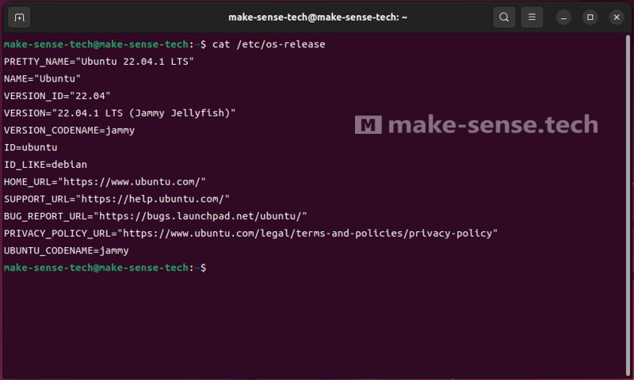
Task: Close the terminal window
Action: click(x=617, y=17)
